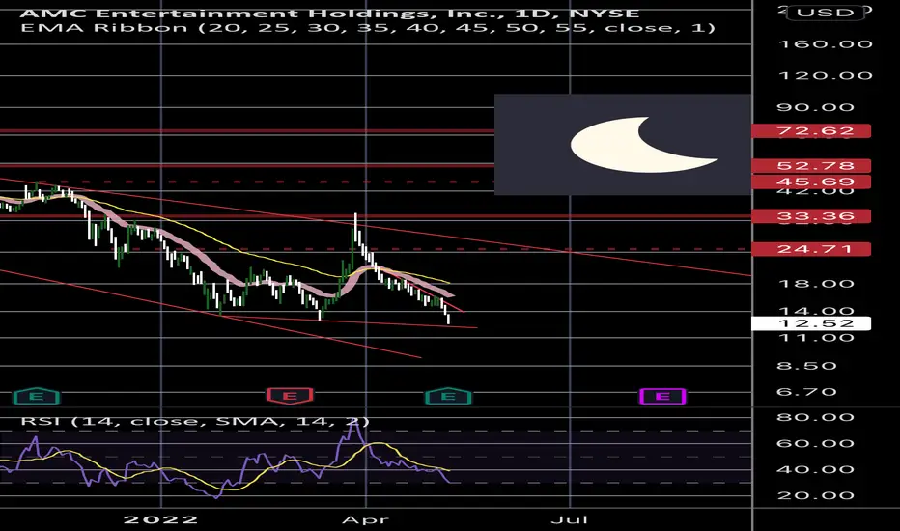Click the RSI 80.00 scale value
This screenshot has width=900, height=531.
816,417
